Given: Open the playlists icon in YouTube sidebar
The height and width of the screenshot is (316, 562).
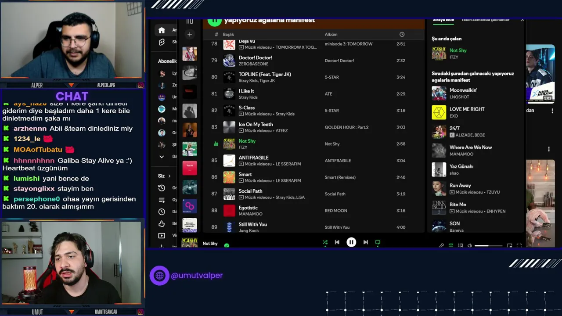Looking at the screenshot, I should click(x=162, y=200).
